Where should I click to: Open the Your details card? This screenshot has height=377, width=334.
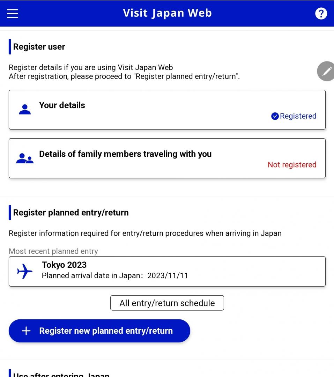tap(167, 109)
